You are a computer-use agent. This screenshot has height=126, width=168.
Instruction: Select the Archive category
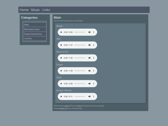click(x=35, y=39)
